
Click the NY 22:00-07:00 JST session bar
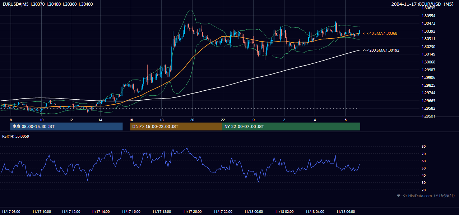(291, 126)
